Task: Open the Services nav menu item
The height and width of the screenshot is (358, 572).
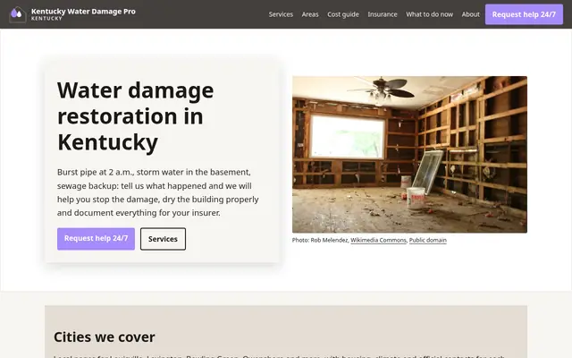Action: pyautogui.click(x=281, y=14)
